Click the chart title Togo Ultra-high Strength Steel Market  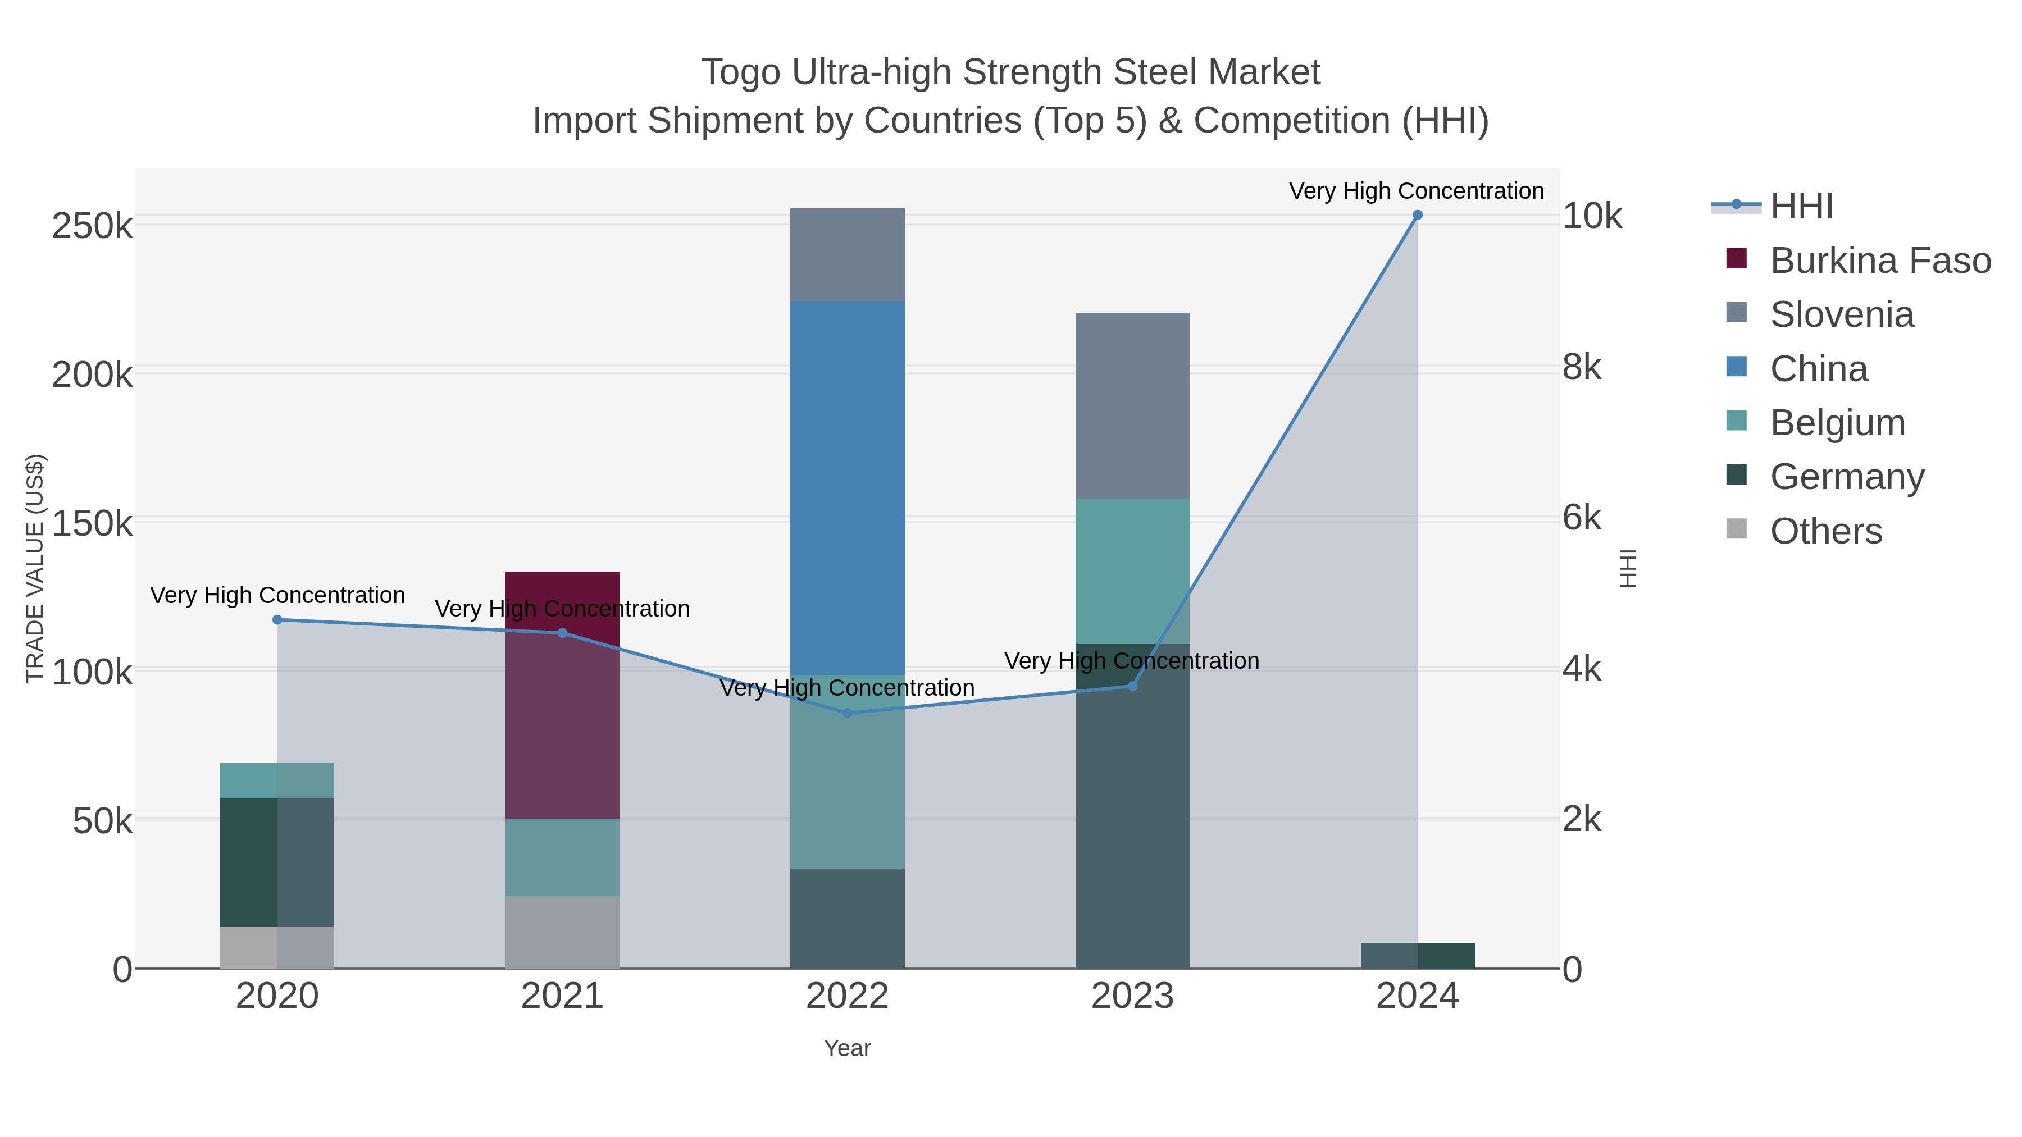[1011, 72]
